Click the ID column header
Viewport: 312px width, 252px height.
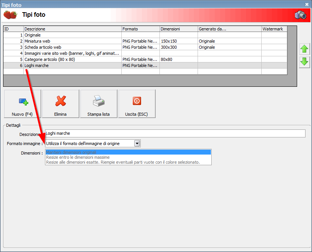13,29
